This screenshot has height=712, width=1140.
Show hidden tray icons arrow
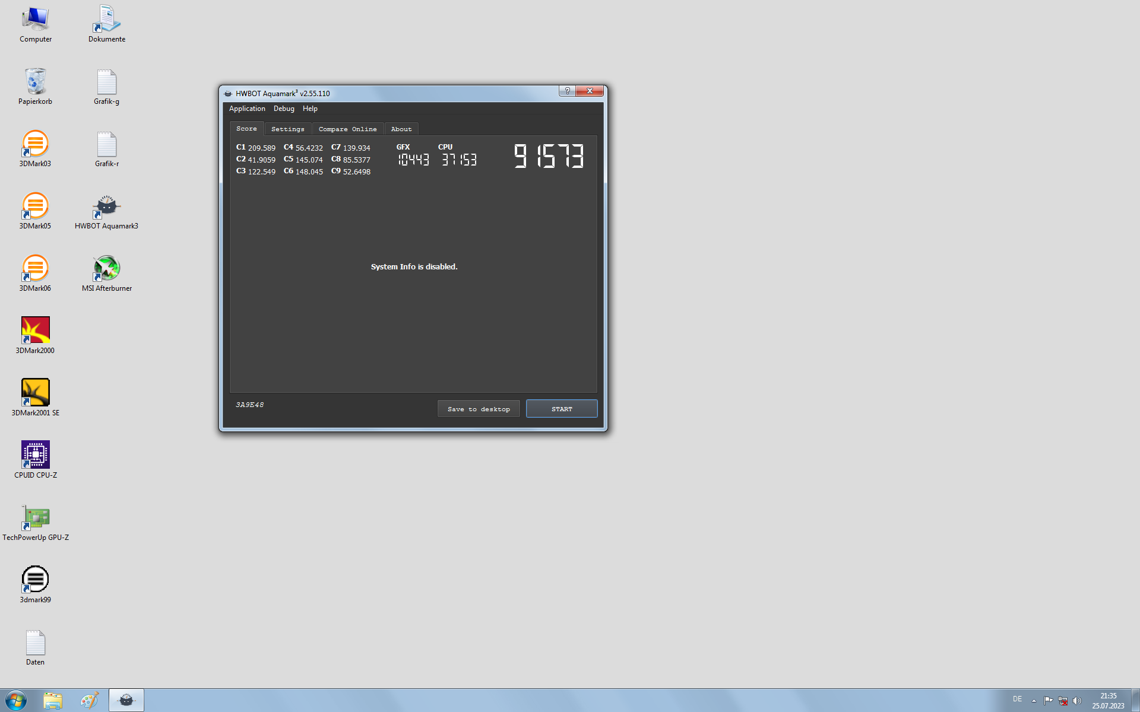click(1034, 701)
